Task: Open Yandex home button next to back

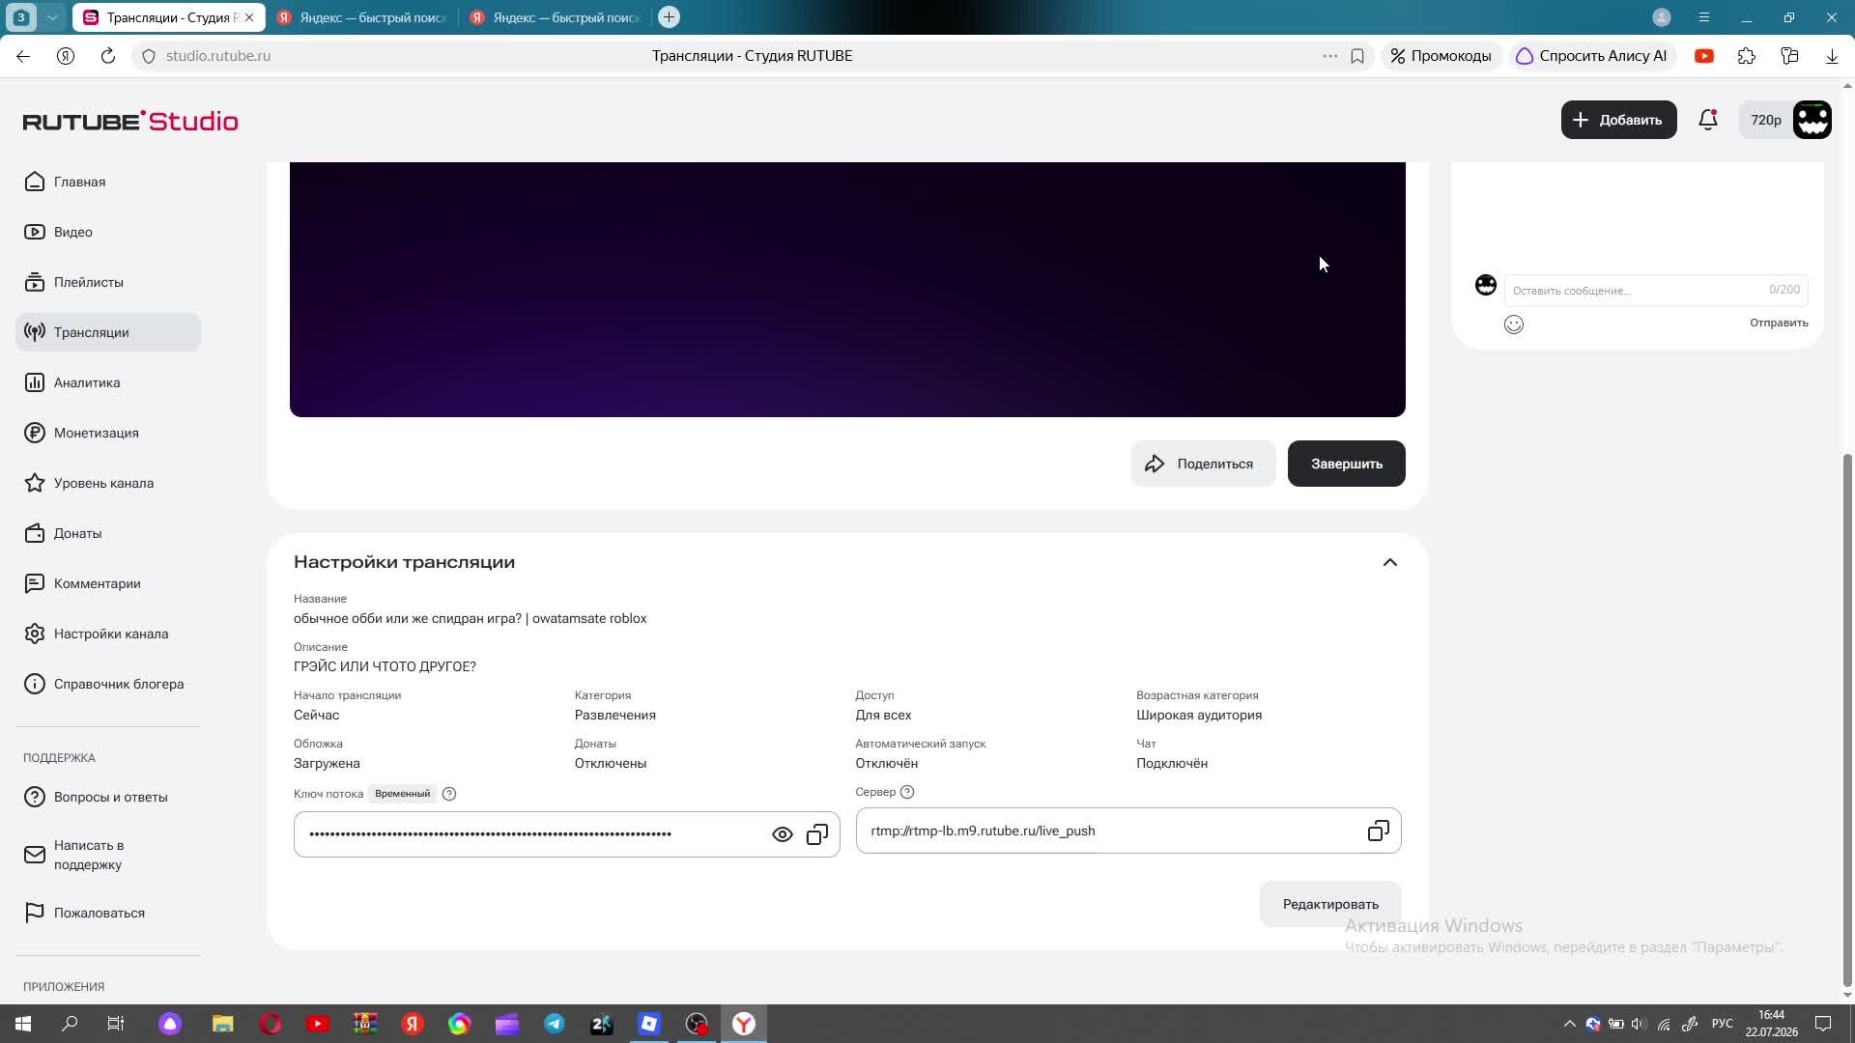Action: pyautogui.click(x=66, y=56)
